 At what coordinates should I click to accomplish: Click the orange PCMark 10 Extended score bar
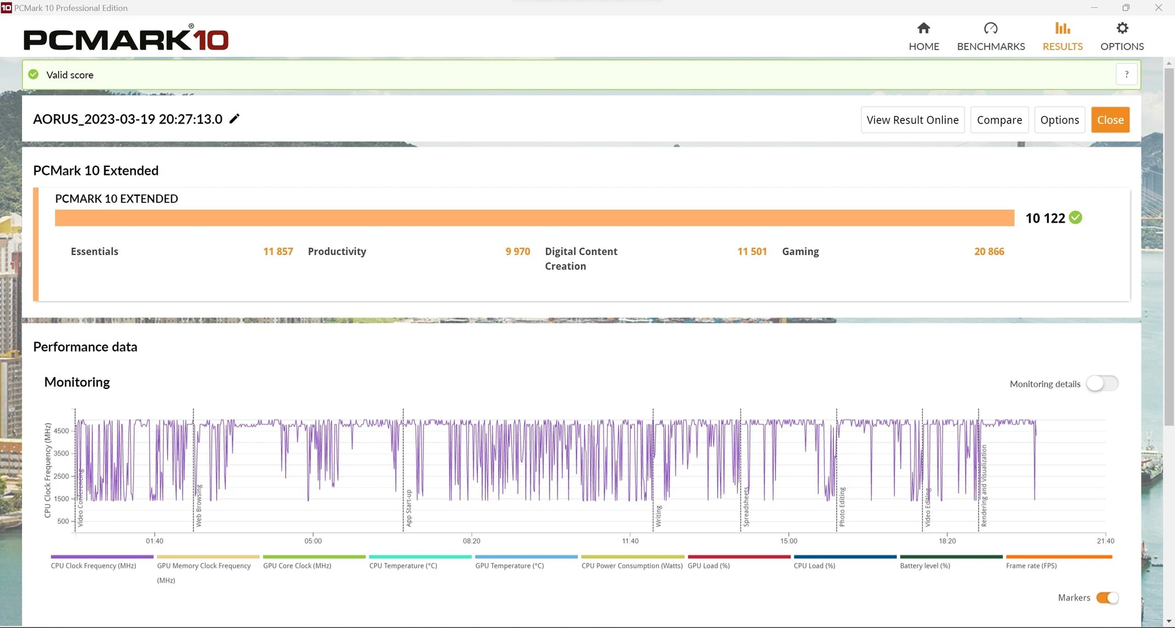pyautogui.click(x=534, y=218)
